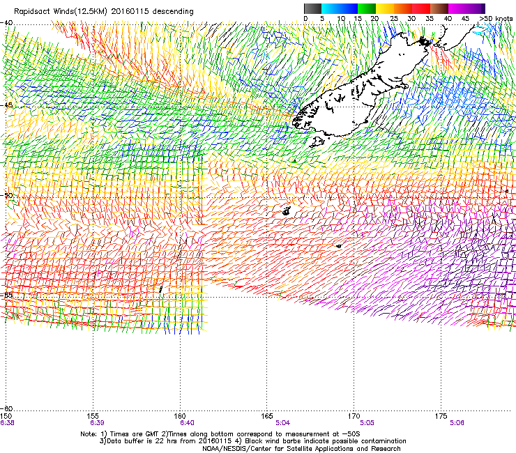Click Campbell Island near 169E 52.5S
The width and height of the screenshot is (516, 453).
[339, 246]
